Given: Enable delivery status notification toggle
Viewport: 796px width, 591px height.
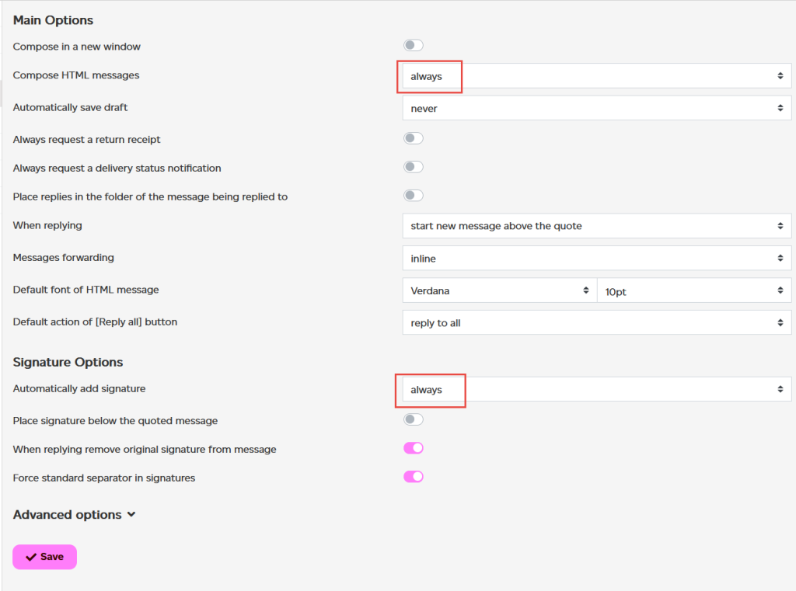Looking at the screenshot, I should pos(414,167).
